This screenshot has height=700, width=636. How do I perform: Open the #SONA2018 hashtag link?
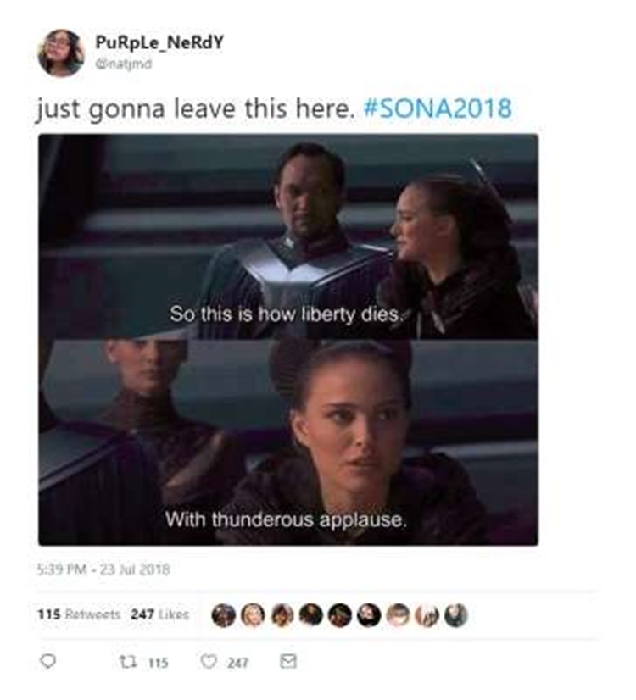click(x=438, y=108)
